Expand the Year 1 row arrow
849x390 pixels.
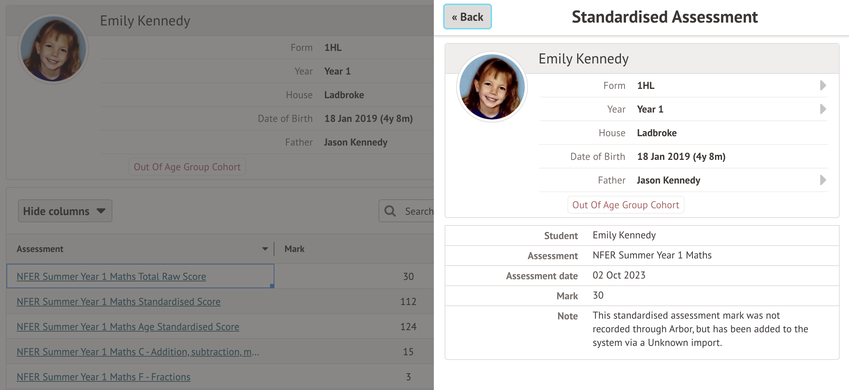pyautogui.click(x=823, y=109)
